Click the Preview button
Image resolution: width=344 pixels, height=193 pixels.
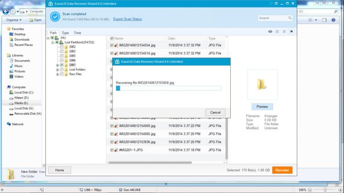262,107
